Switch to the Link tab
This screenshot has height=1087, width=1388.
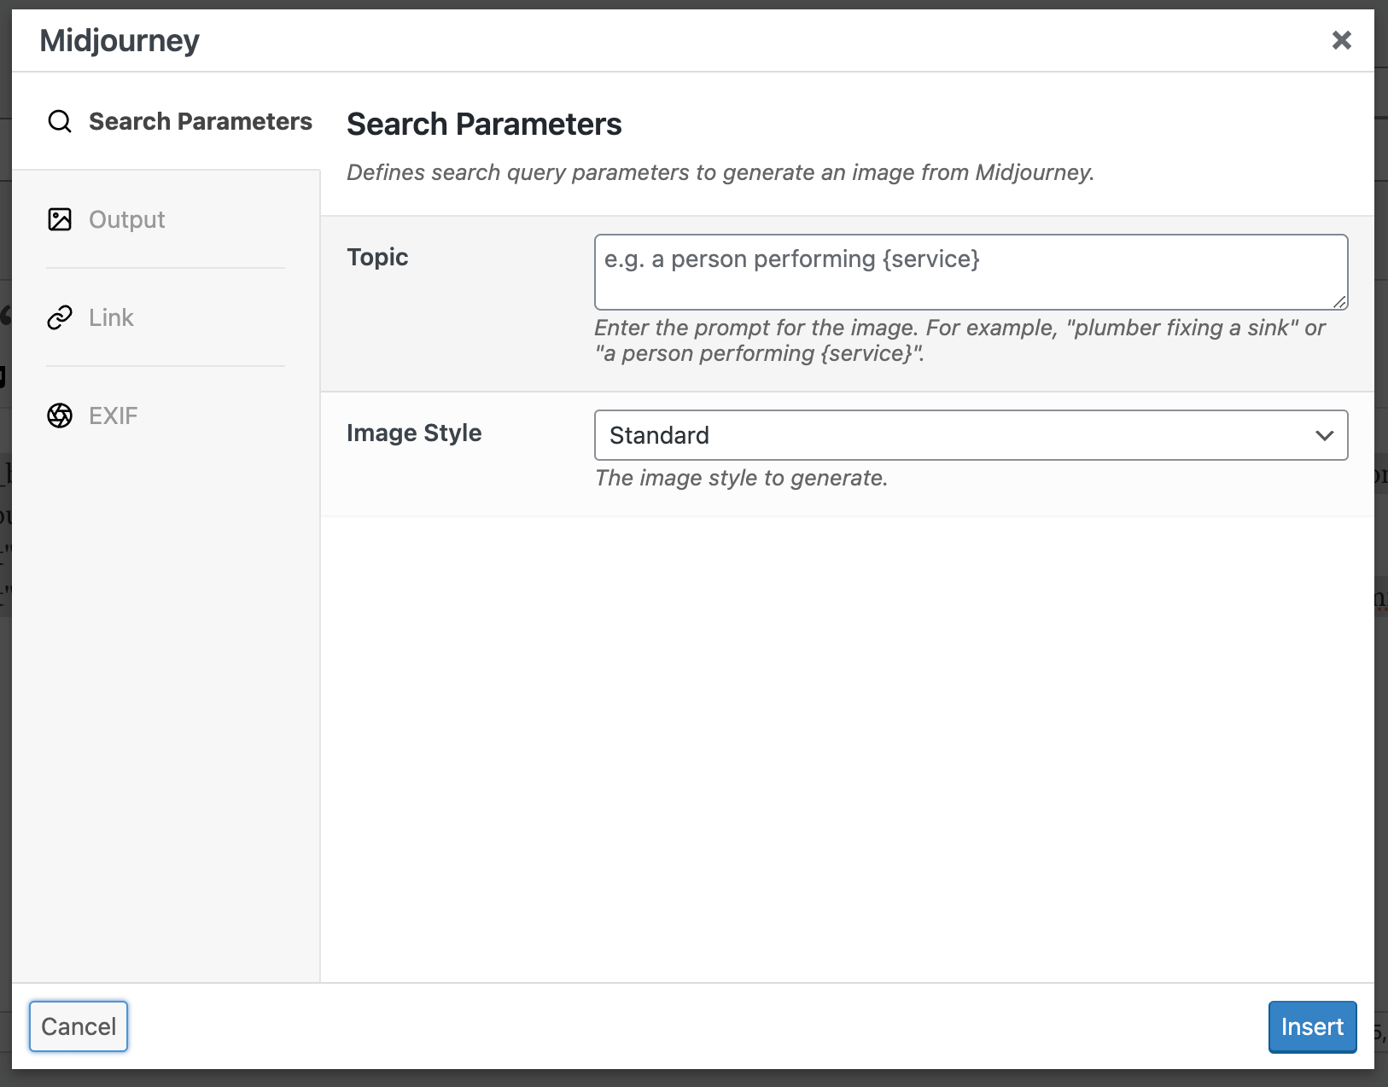[x=166, y=317]
